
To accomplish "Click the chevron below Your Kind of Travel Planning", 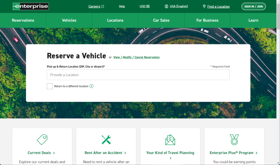I will pyautogui.click(x=170, y=158).
